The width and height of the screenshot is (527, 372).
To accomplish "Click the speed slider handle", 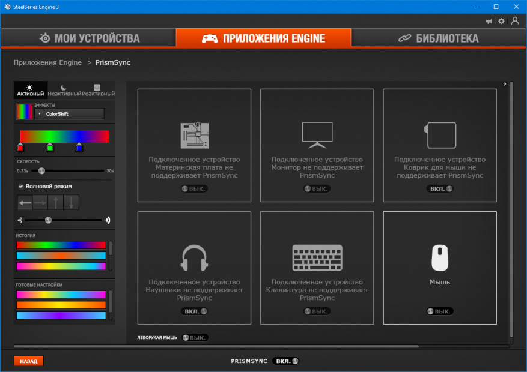I will point(41,171).
